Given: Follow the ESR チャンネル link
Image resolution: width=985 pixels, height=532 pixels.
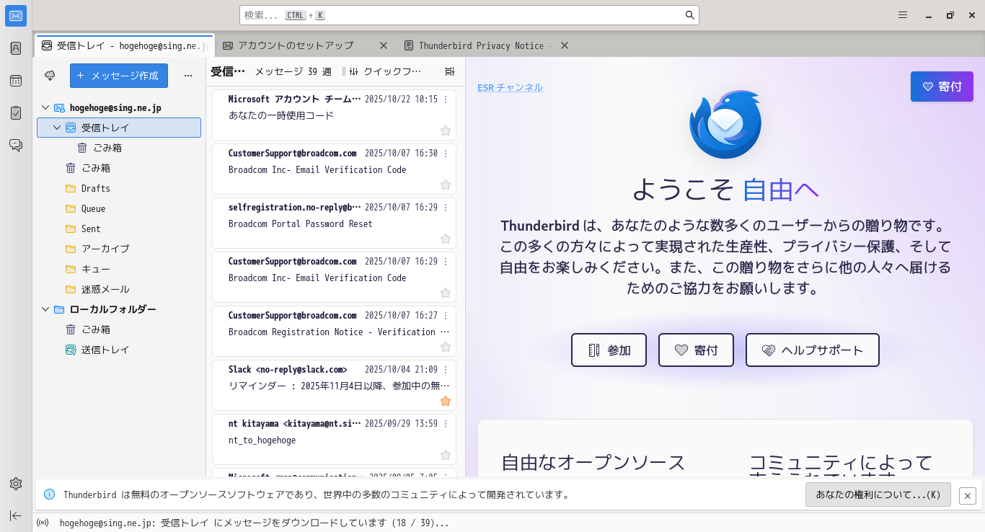Looking at the screenshot, I should [510, 87].
